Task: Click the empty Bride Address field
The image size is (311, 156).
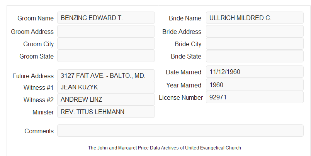Action: (255, 31)
